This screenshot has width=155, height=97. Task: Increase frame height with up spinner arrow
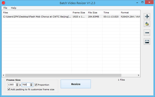tap(31, 84)
